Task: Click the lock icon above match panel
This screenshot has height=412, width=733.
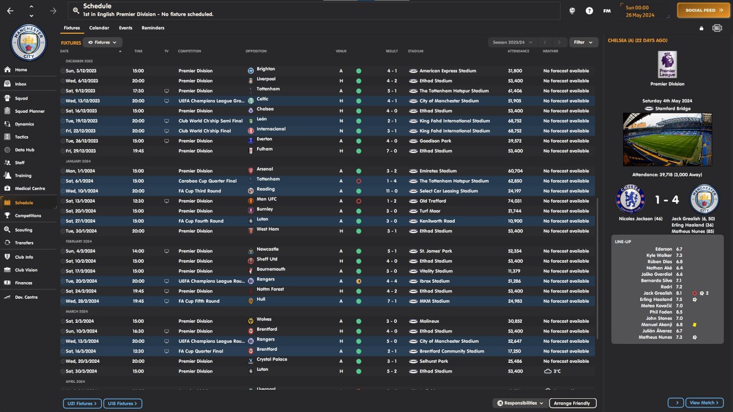Action: (702, 28)
